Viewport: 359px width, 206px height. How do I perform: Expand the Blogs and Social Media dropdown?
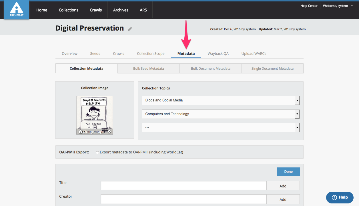(297, 100)
